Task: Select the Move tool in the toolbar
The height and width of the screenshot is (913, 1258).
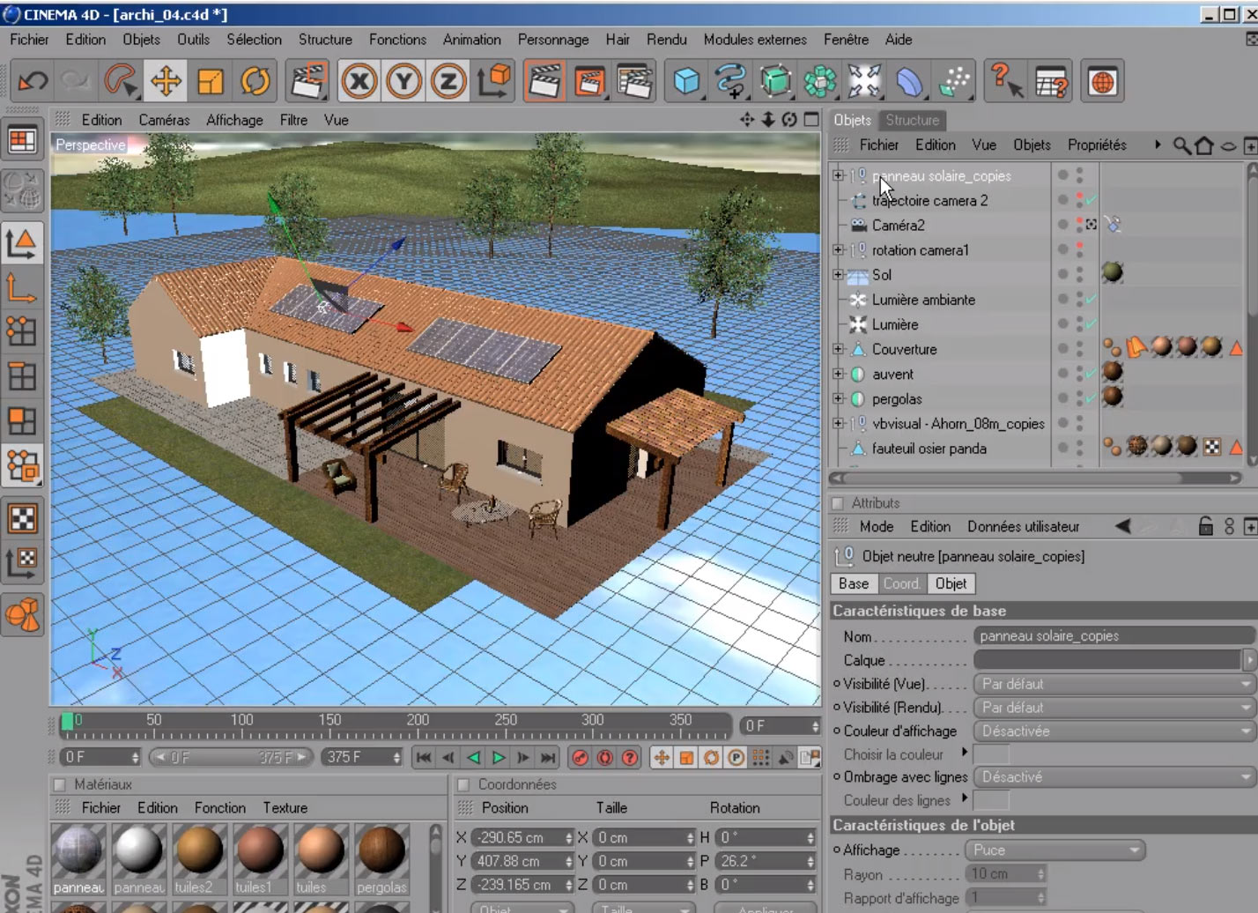Action: (x=166, y=80)
